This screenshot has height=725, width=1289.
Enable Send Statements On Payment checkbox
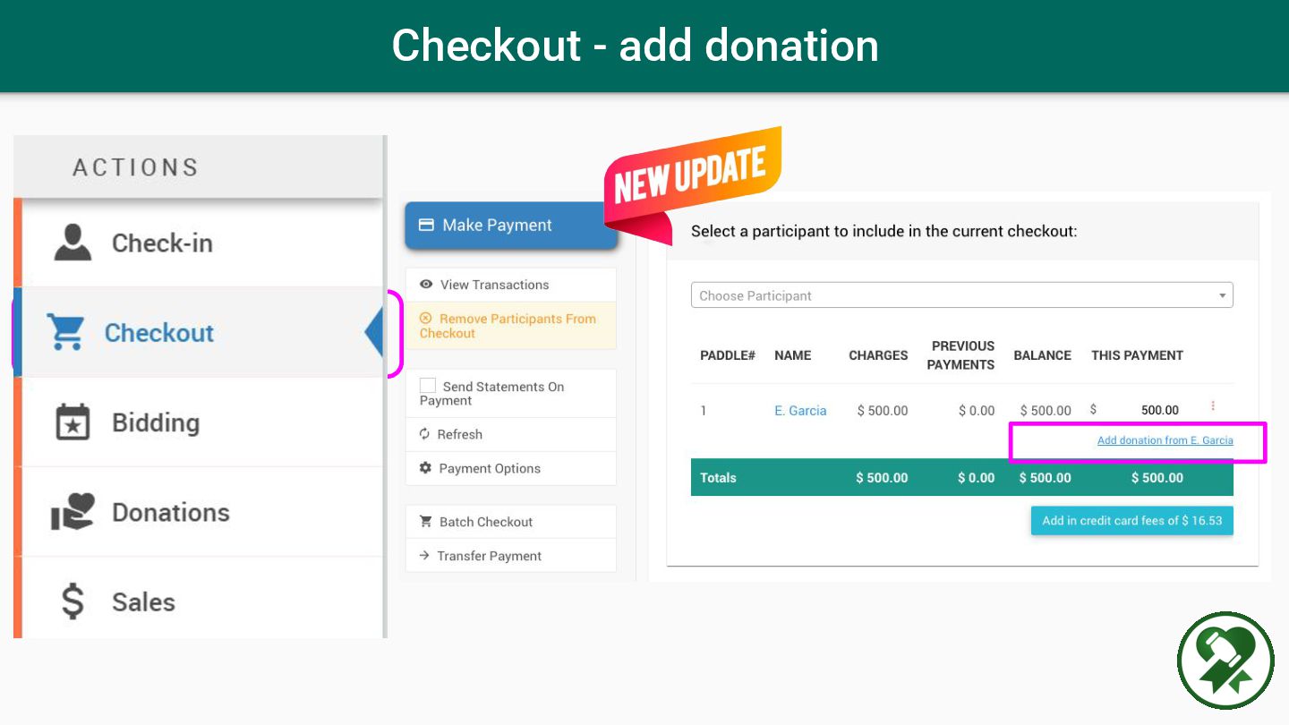428,386
